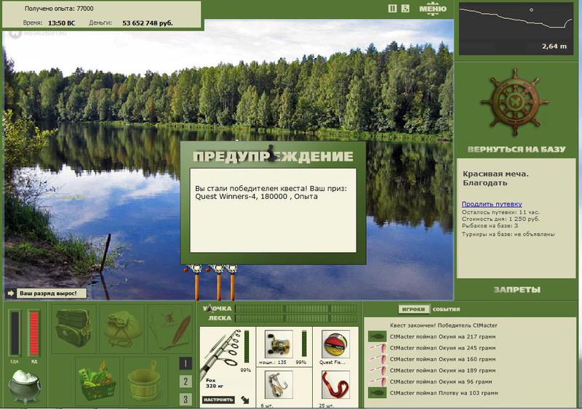This screenshot has height=409, width=582.
Task: Open the food basket icon
Action: point(97,381)
